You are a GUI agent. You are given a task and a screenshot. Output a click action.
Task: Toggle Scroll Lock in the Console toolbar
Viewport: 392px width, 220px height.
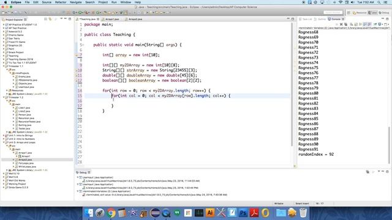point(356,24)
